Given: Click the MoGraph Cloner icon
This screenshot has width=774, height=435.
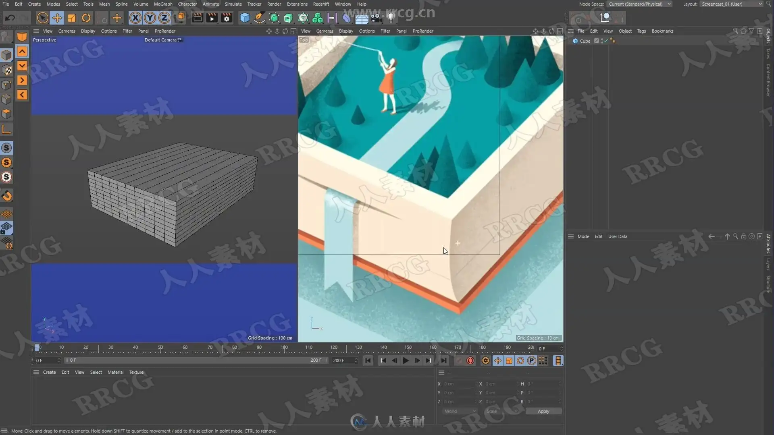Looking at the screenshot, I should point(318,18).
